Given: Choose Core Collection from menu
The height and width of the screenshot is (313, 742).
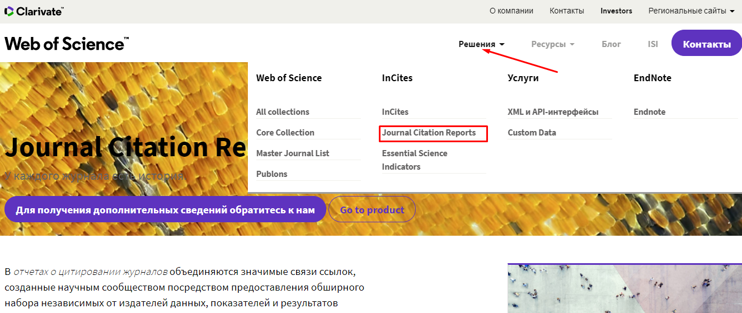Looking at the screenshot, I should 285,133.
